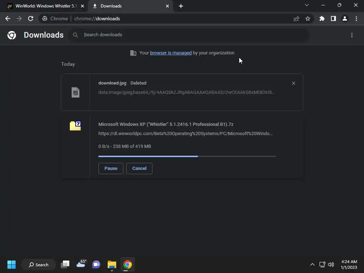Click the managed organization building icon
Image resolution: width=364 pixels, height=273 pixels.
(133, 53)
